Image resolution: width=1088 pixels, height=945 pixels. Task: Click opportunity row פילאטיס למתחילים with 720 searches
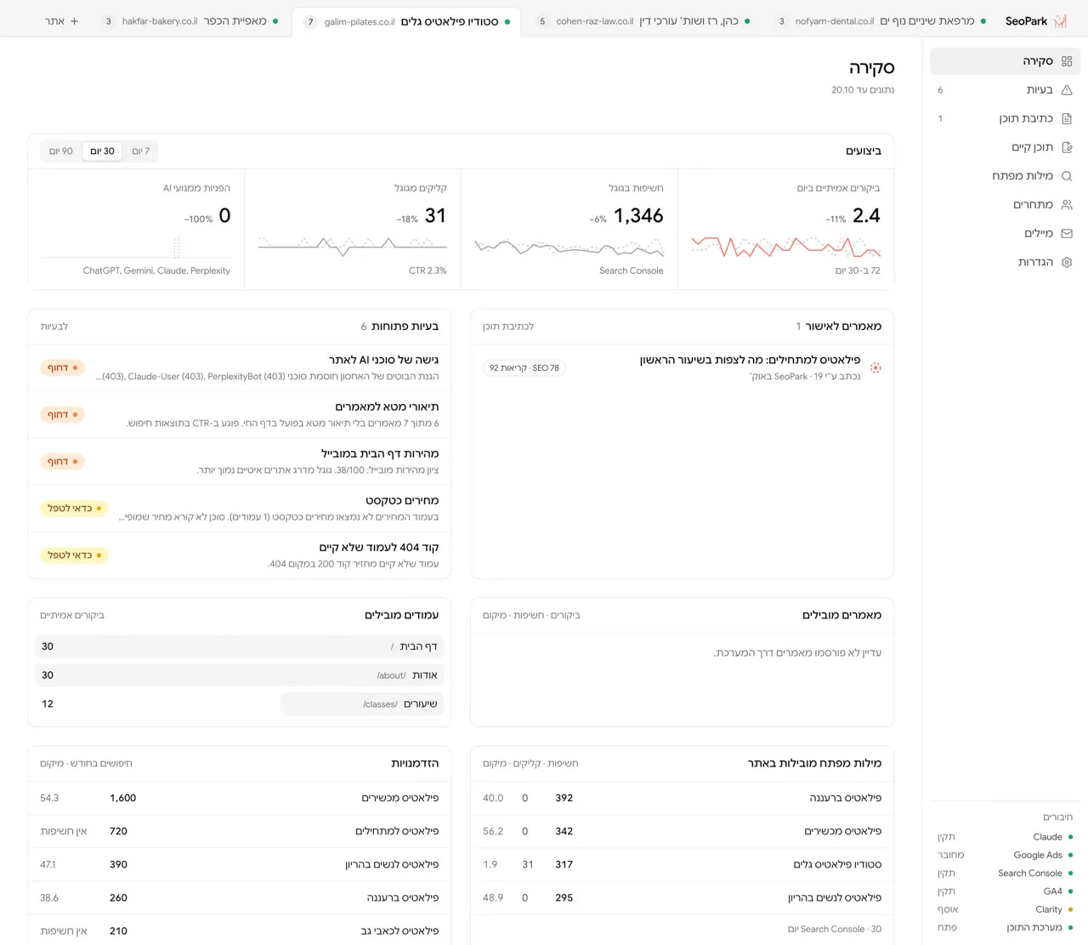click(240, 831)
